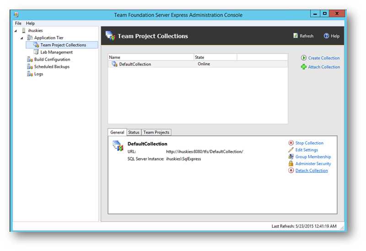Click the resize grip in status bar

[x=342, y=228]
